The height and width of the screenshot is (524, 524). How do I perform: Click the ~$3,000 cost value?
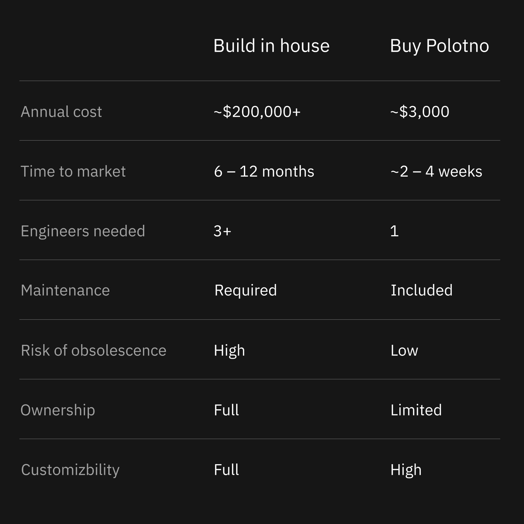pos(420,112)
